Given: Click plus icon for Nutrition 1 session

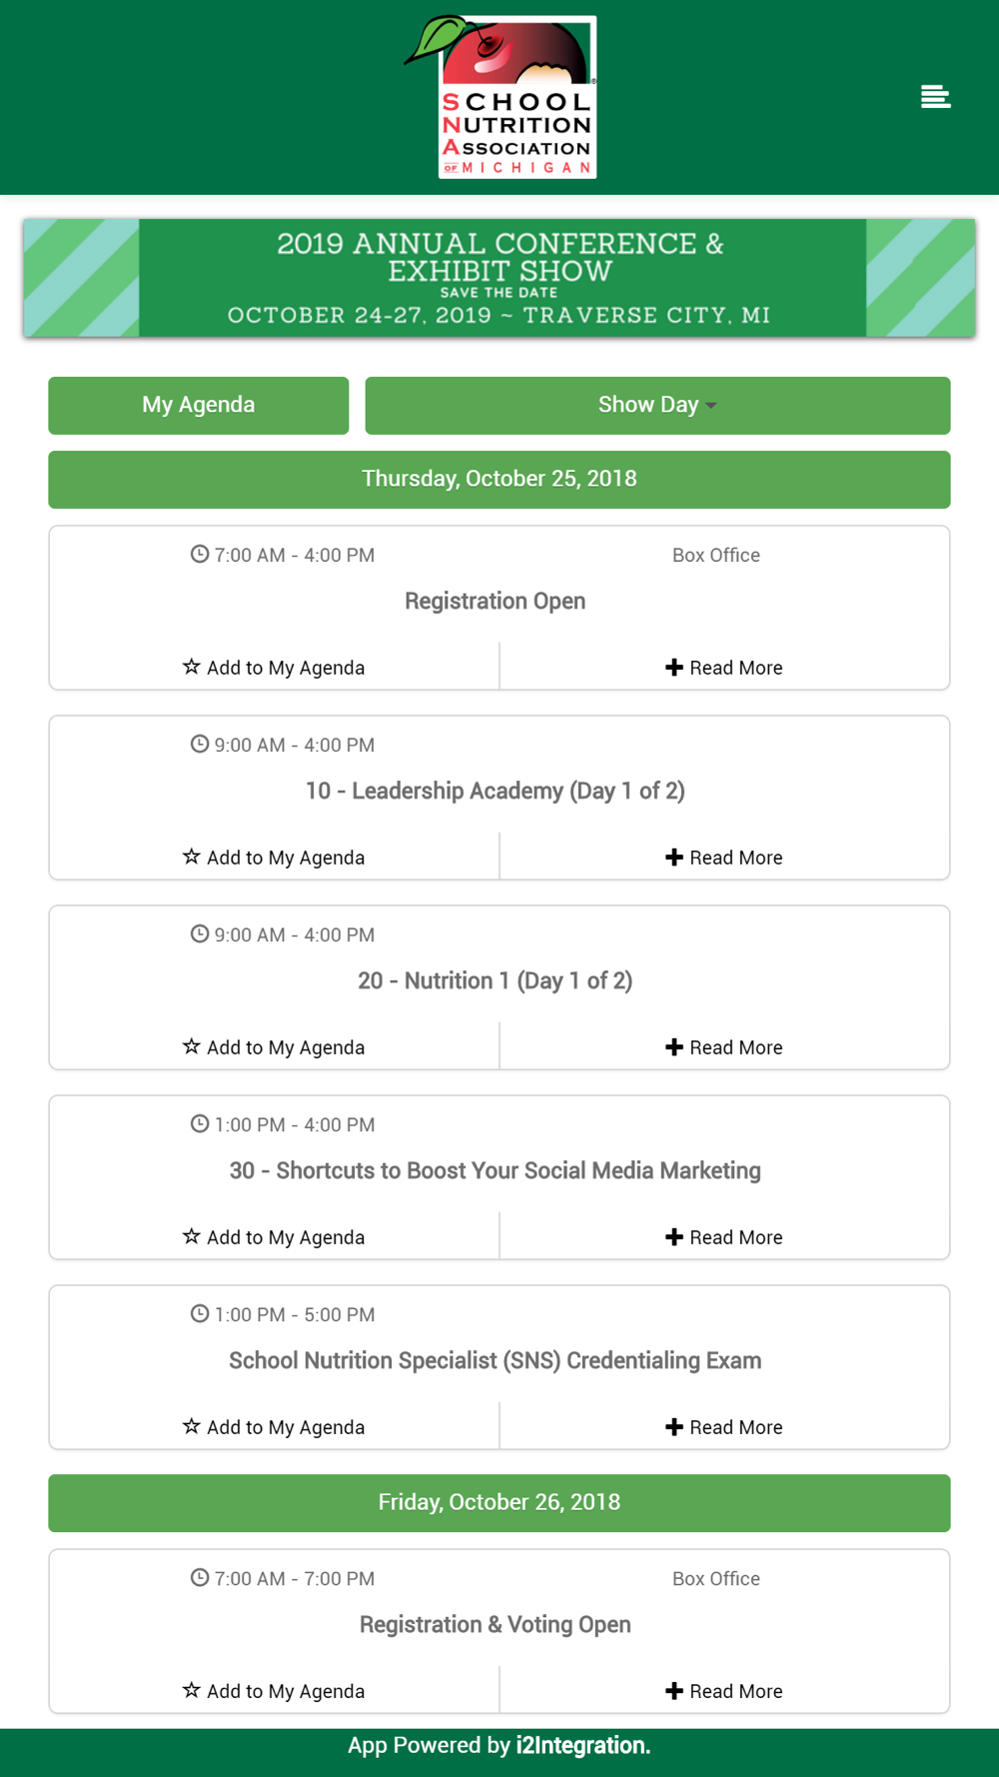Looking at the screenshot, I should coord(674,1047).
